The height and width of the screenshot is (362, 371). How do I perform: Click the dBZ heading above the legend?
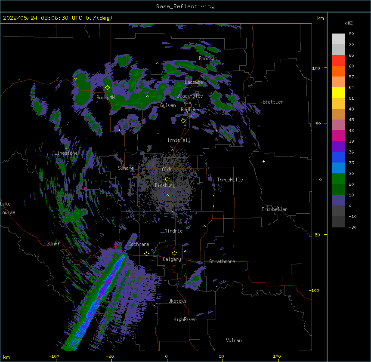coord(349,23)
